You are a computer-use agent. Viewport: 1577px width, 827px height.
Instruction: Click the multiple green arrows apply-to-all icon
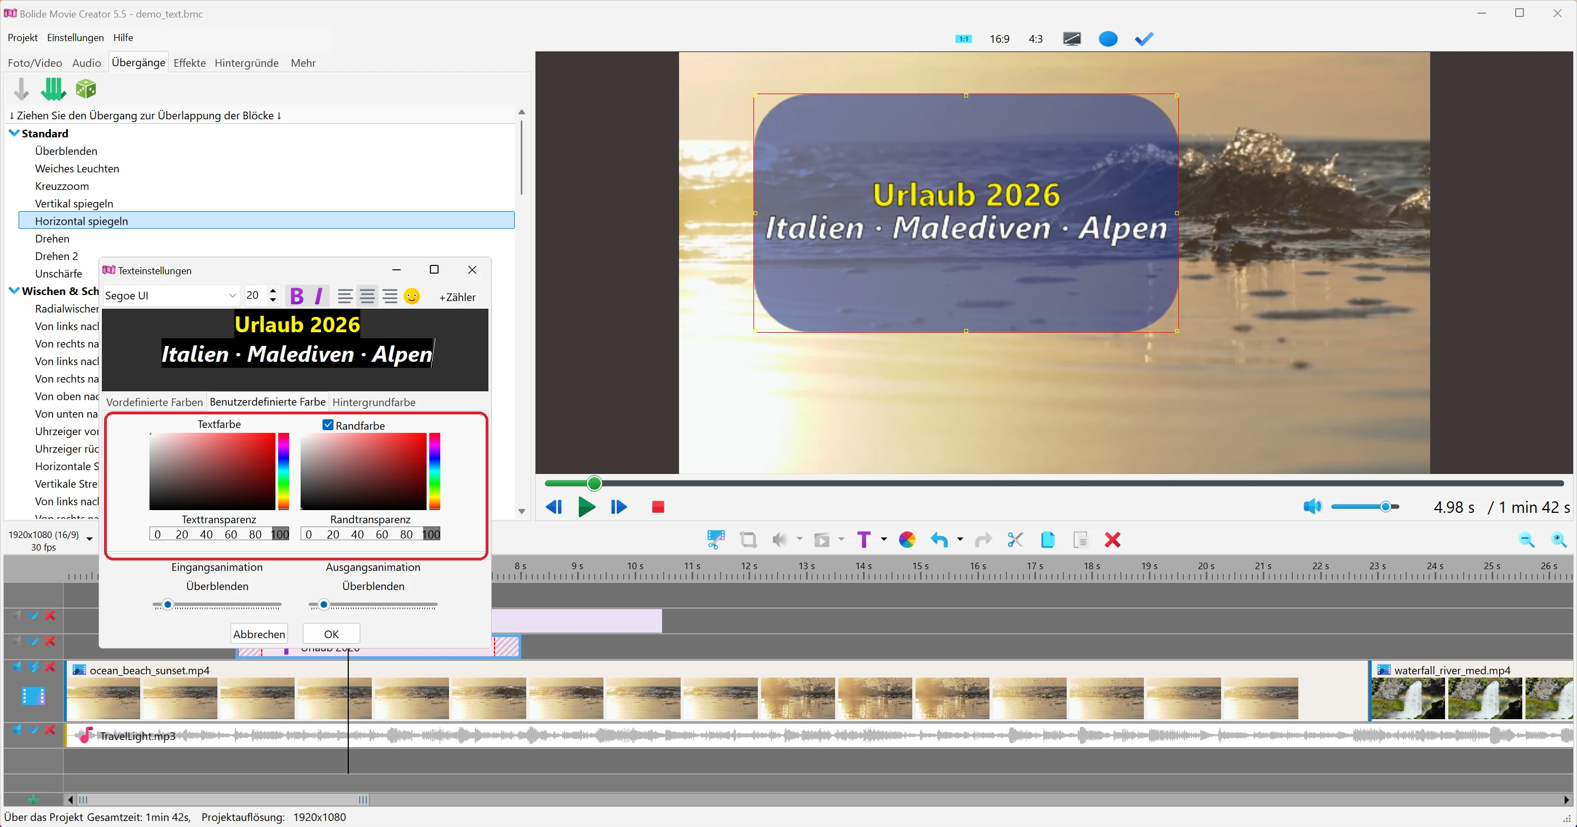[53, 89]
